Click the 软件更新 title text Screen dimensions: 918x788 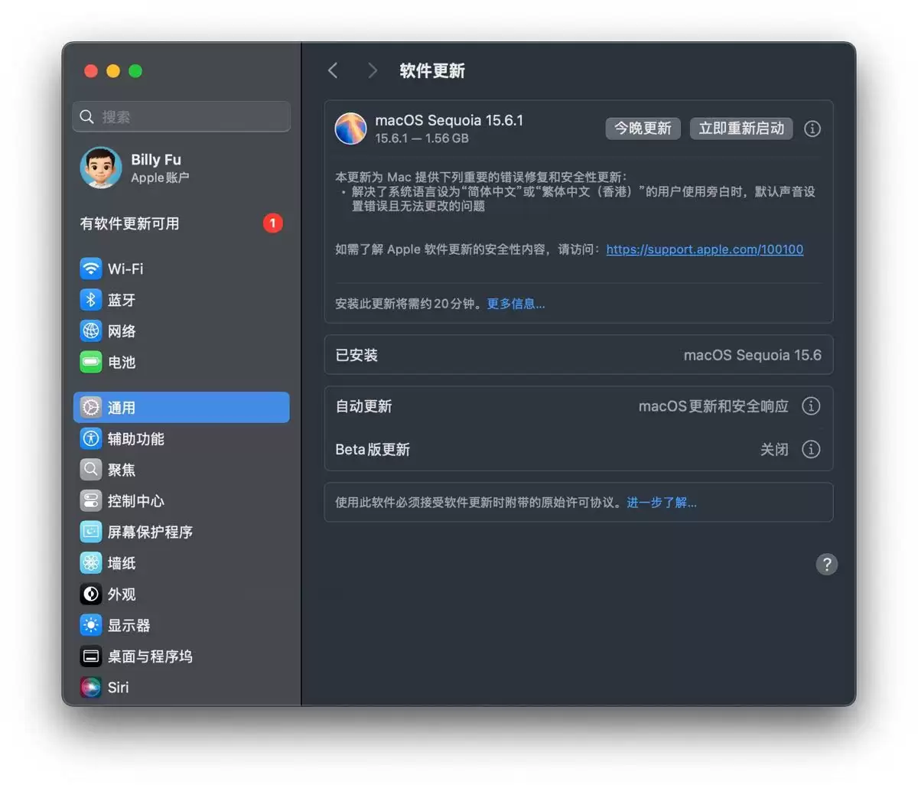point(432,70)
